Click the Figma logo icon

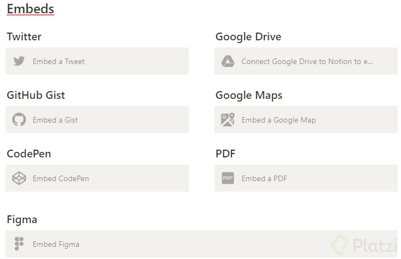(19, 244)
